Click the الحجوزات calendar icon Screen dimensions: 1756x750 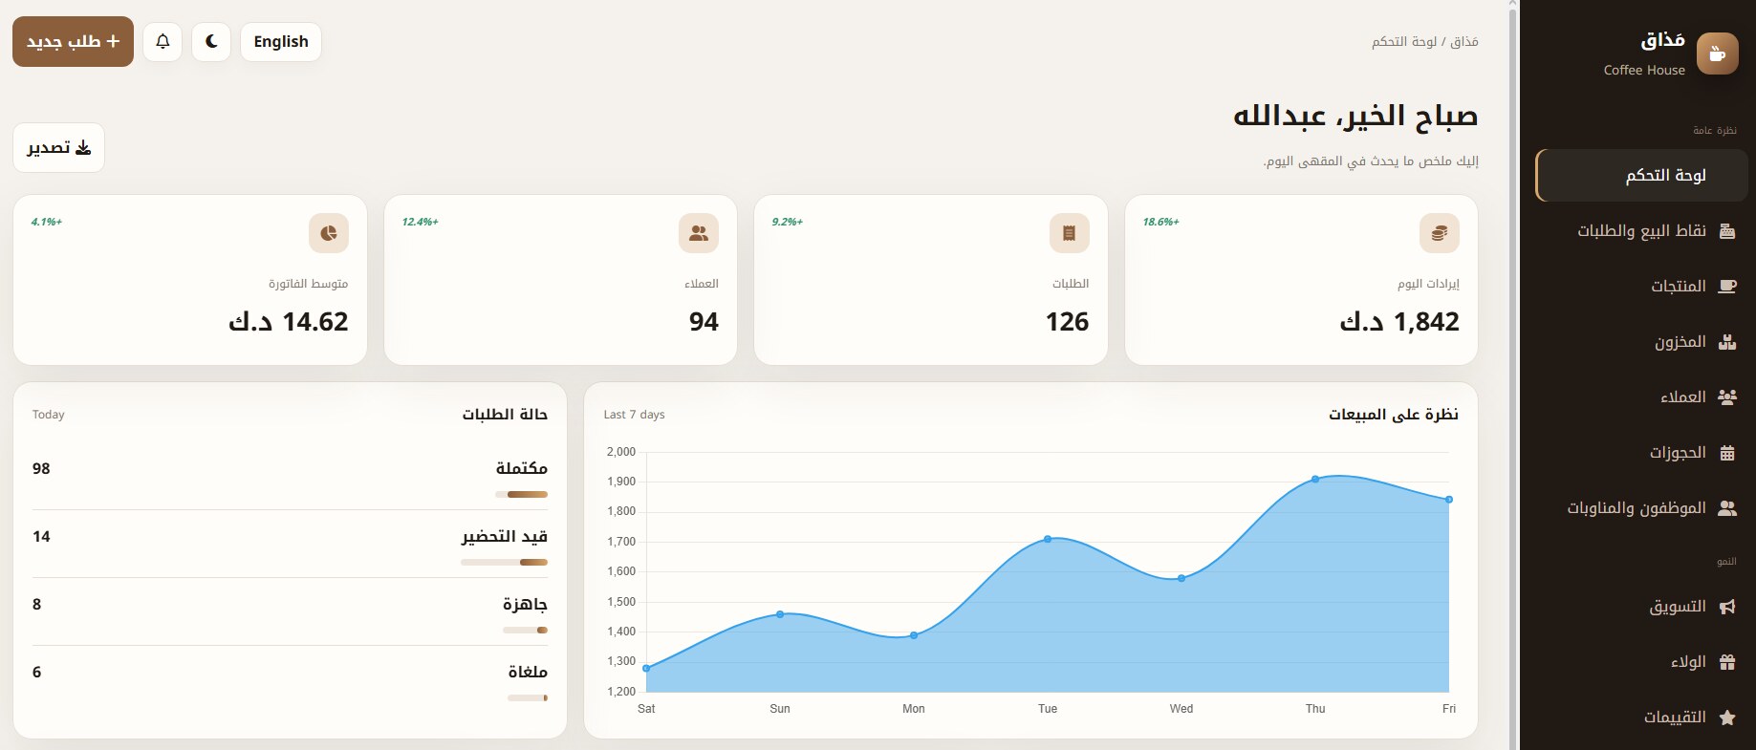coord(1727,453)
